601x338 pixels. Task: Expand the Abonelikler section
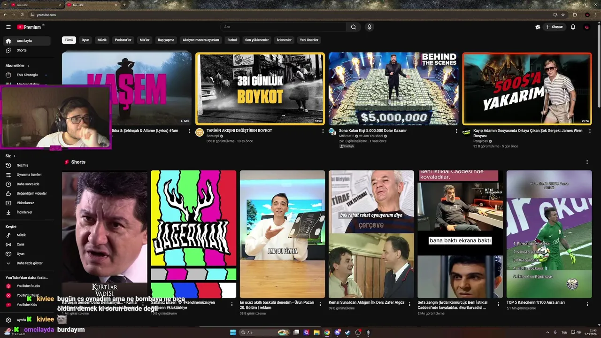(x=17, y=66)
